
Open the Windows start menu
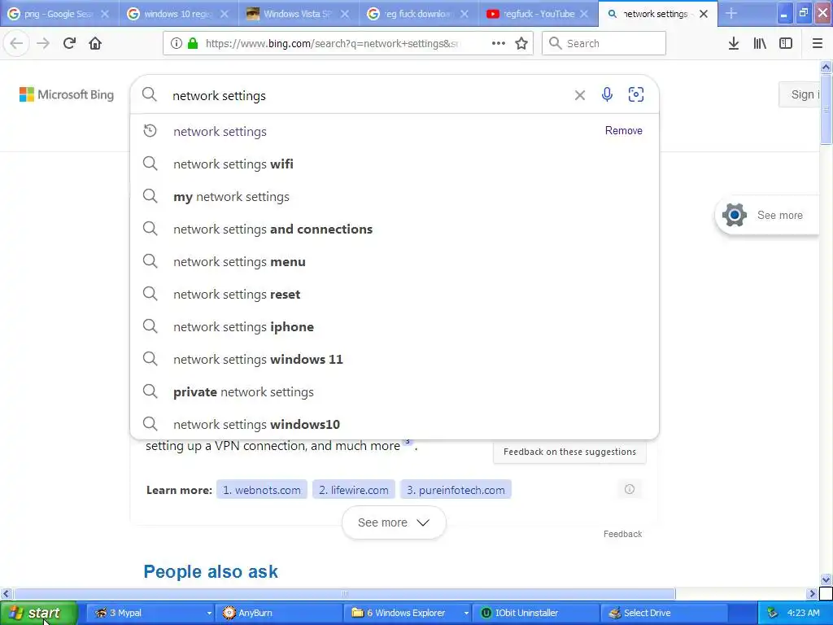[x=38, y=613]
